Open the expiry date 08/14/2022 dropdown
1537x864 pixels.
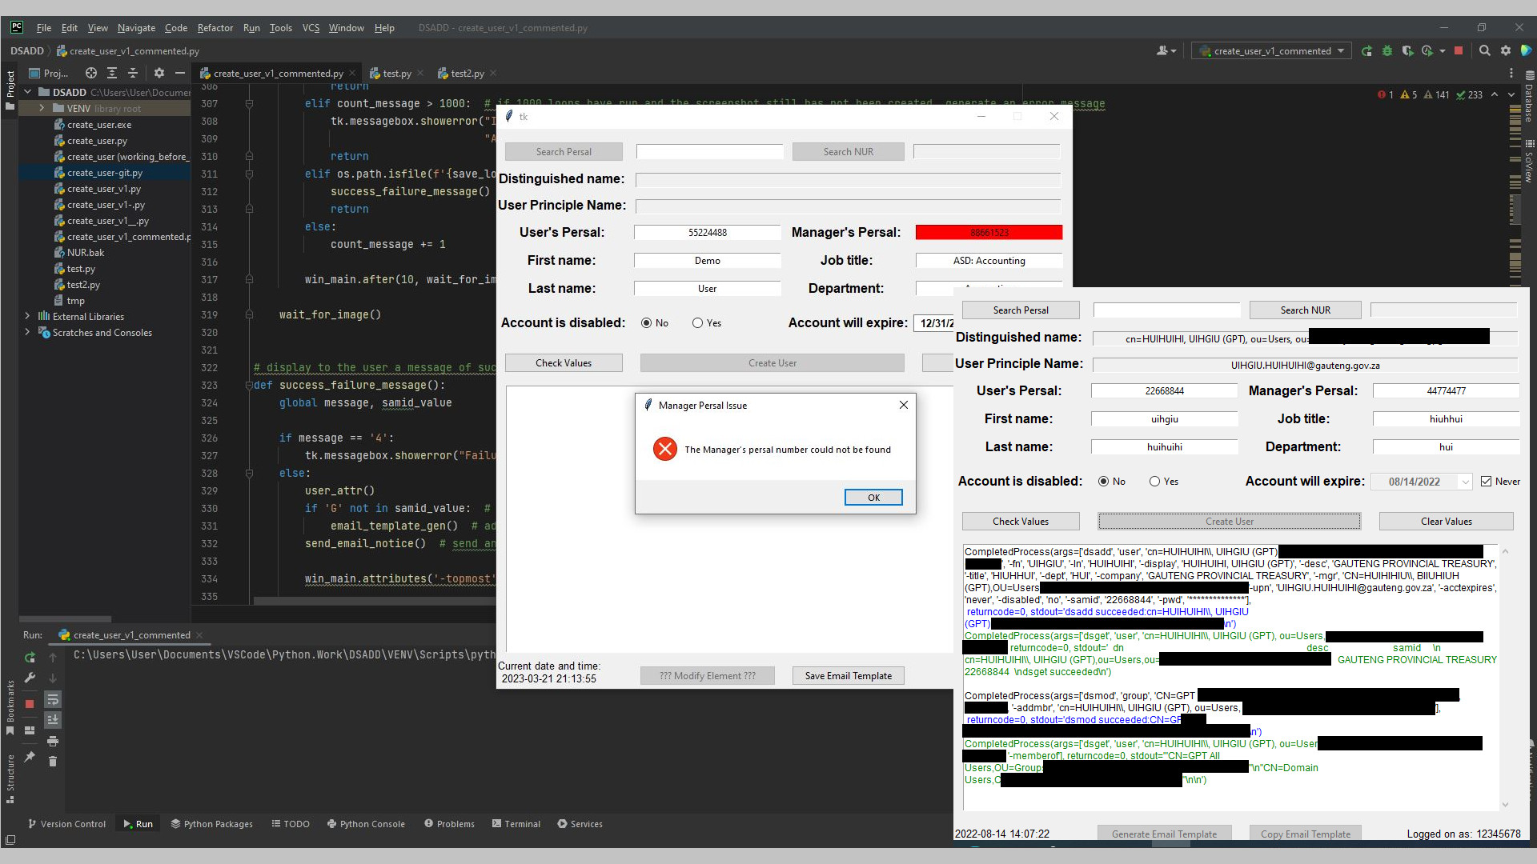click(x=1465, y=482)
